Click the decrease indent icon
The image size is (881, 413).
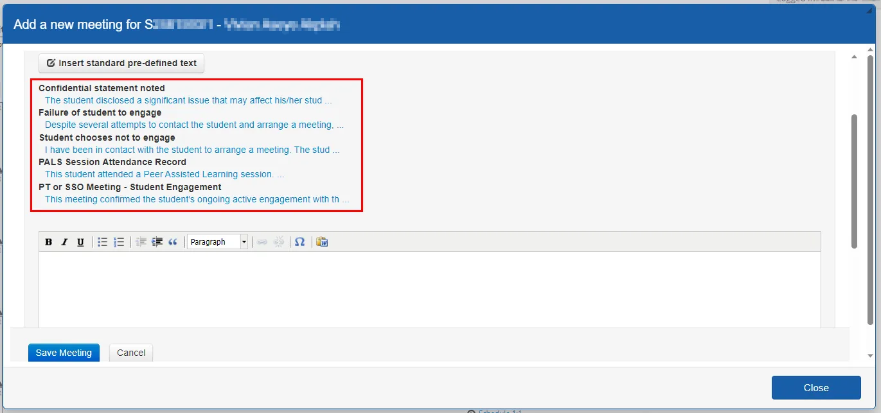pyautogui.click(x=141, y=242)
